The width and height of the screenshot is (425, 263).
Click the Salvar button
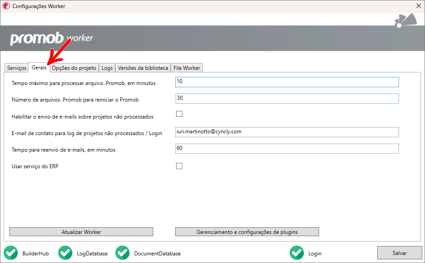[400, 253]
